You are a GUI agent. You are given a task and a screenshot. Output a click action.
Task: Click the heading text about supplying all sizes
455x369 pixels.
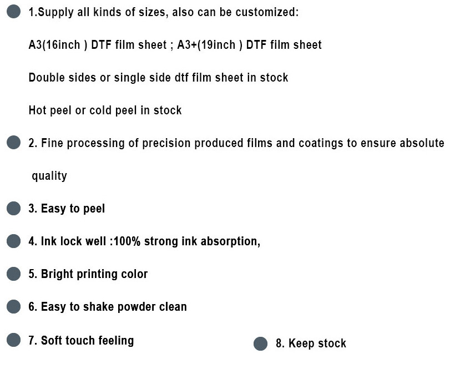click(164, 12)
